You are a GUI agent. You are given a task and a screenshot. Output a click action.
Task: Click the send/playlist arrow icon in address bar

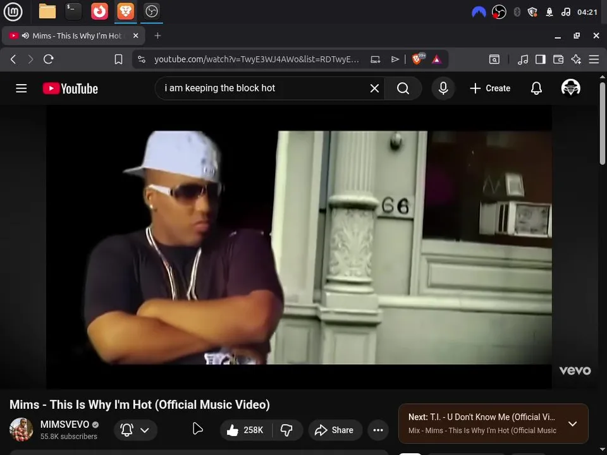[x=395, y=59]
